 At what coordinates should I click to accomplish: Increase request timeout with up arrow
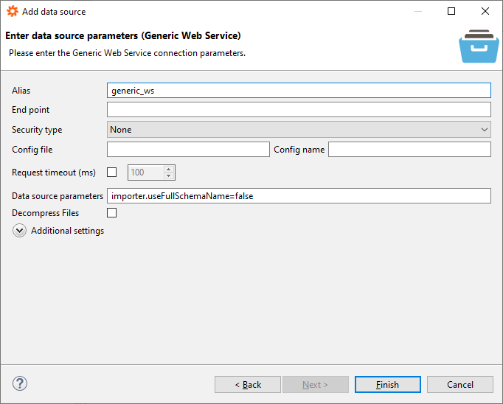pos(169,169)
